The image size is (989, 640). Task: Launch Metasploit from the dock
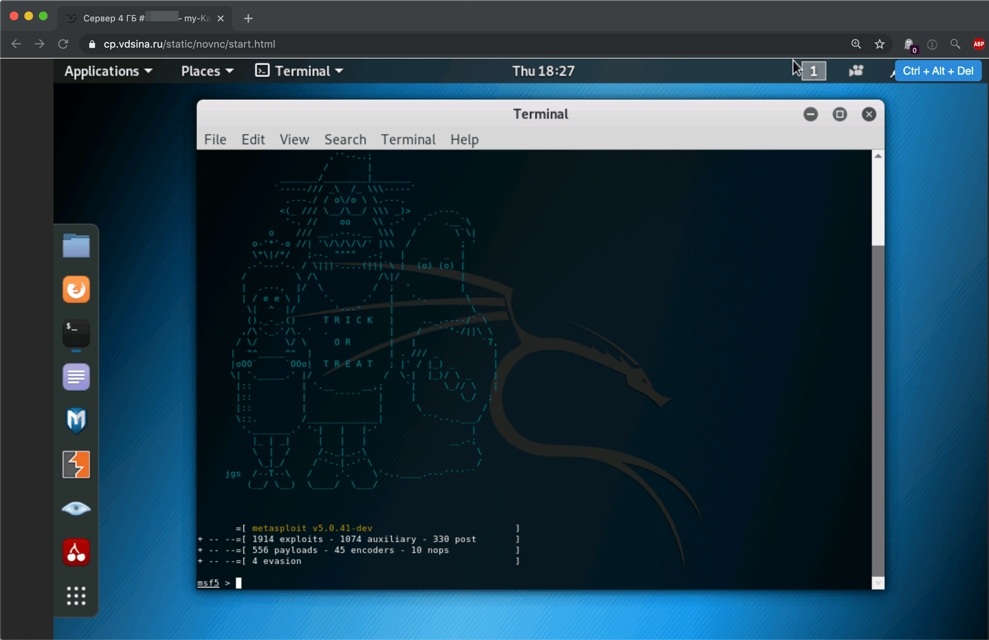pyautogui.click(x=76, y=420)
